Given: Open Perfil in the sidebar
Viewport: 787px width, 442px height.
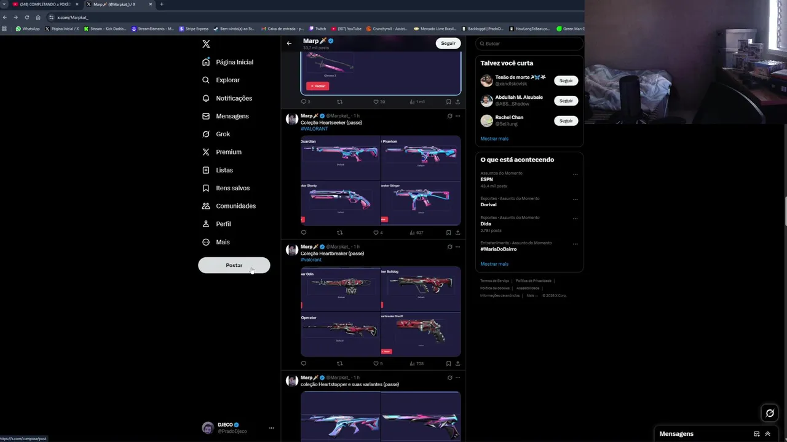Looking at the screenshot, I should [x=216, y=224].
